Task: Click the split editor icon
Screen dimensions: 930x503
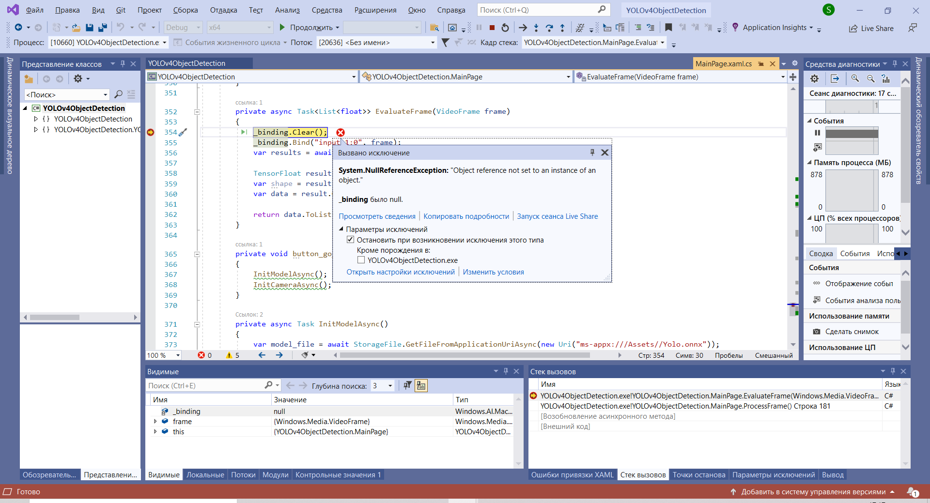Action: [x=793, y=76]
